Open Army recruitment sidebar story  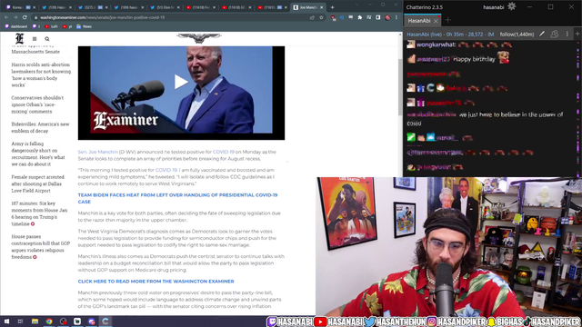38,154
